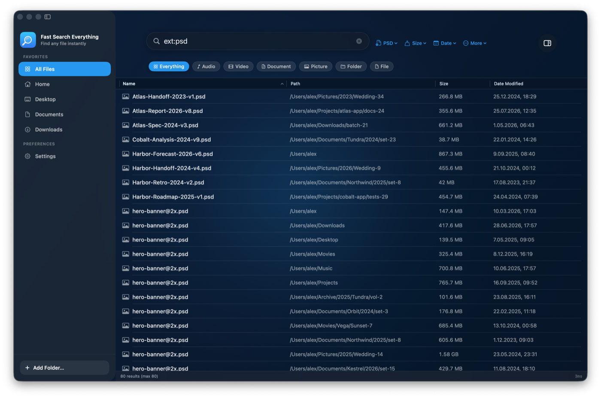Click the magnifier icon in search field
The image size is (601, 398).
click(x=157, y=41)
